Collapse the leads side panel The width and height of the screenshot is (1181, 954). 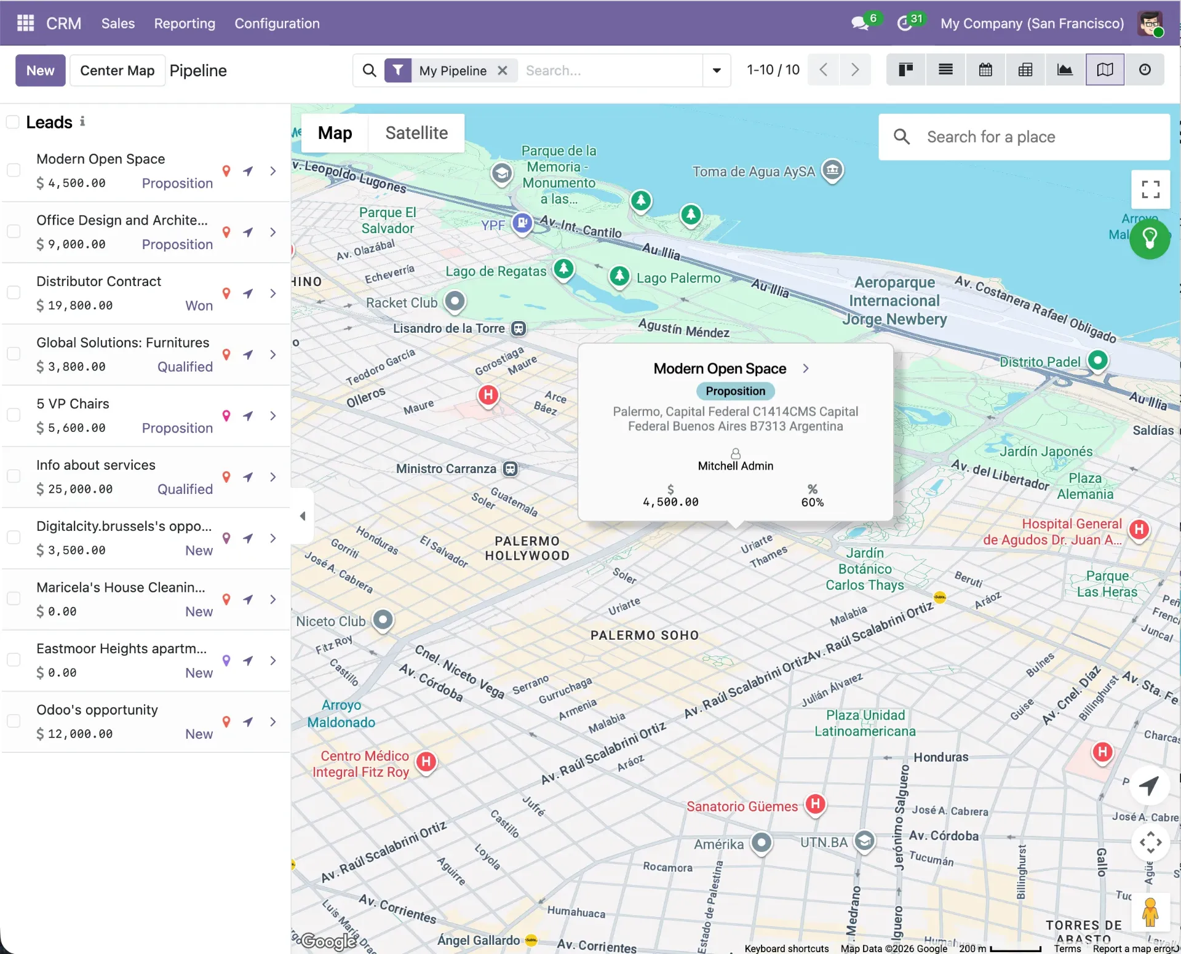(303, 516)
